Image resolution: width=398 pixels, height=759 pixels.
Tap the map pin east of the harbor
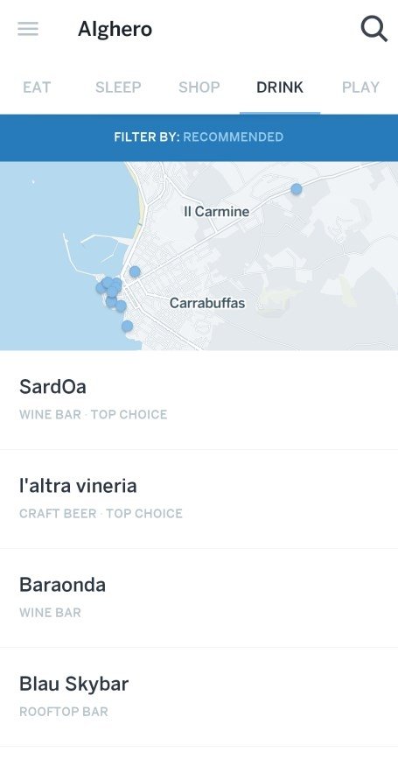coord(135,271)
